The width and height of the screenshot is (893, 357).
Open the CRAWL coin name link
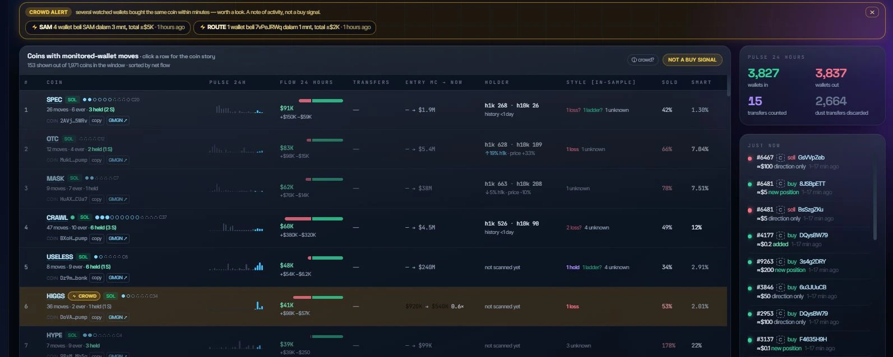(x=57, y=218)
